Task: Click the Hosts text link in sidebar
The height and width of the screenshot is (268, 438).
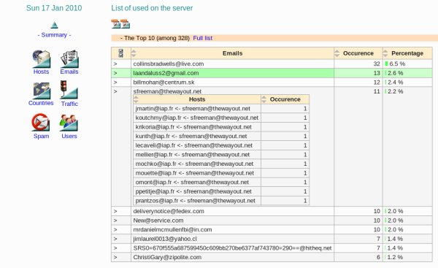Action: coord(41,72)
